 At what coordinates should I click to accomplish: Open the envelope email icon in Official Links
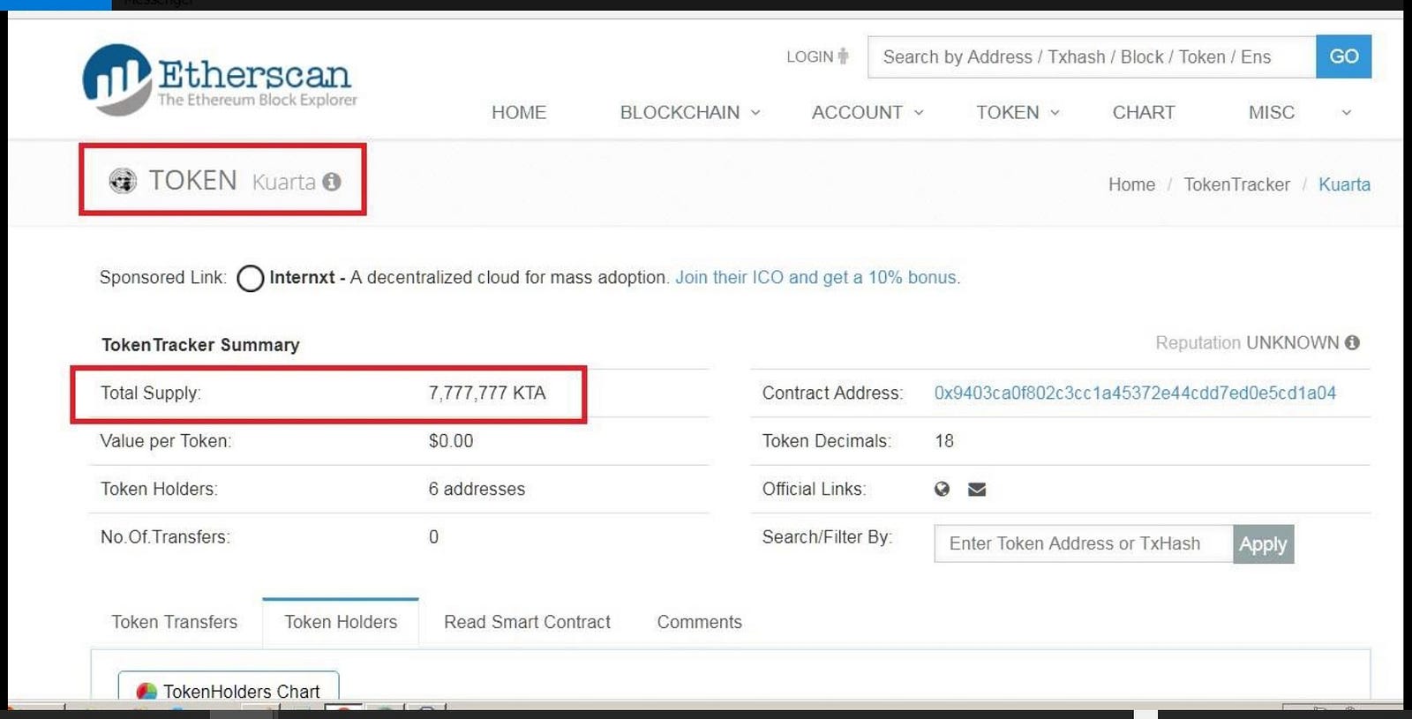(x=977, y=489)
